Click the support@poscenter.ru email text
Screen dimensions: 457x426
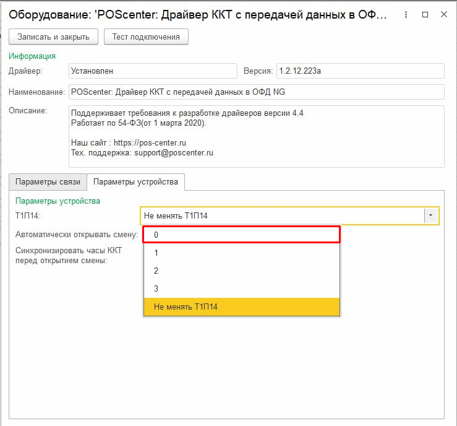coord(174,153)
